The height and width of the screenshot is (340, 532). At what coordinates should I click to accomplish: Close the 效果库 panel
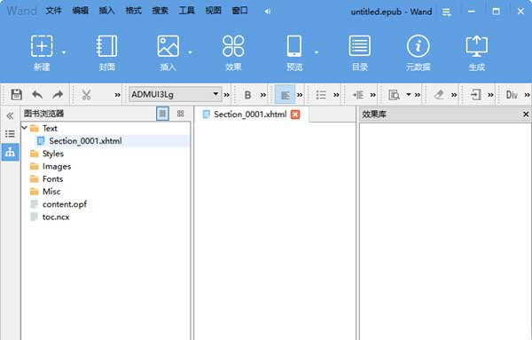pos(526,115)
